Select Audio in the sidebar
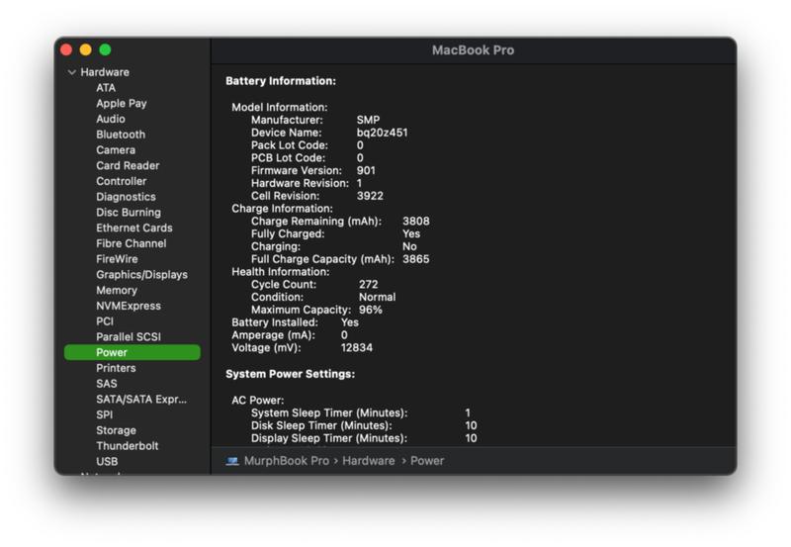The height and width of the screenshot is (547, 791). (x=111, y=119)
